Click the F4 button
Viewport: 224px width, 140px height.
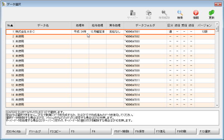[101, 131]
